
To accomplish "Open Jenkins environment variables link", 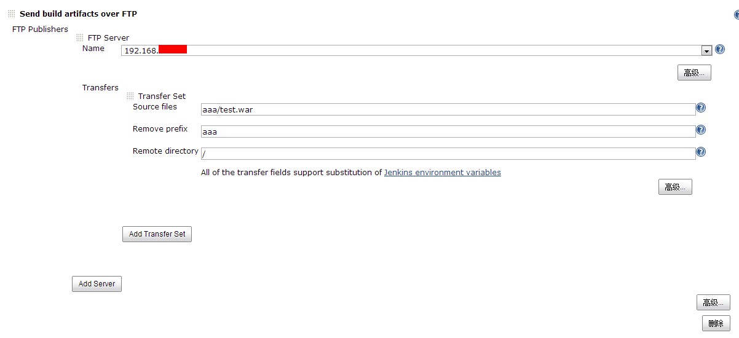I will point(443,173).
